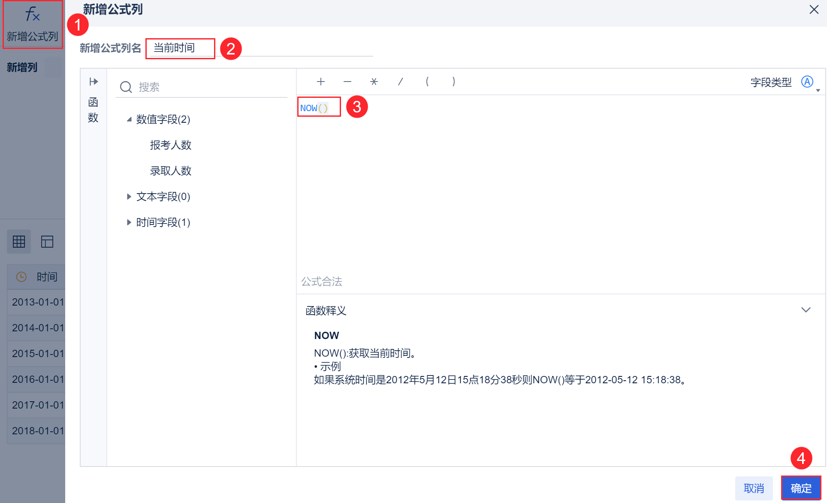Select the 2018-01-01 cell
Image resolution: width=827 pixels, height=503 pixels.
[x=36, y=431]
